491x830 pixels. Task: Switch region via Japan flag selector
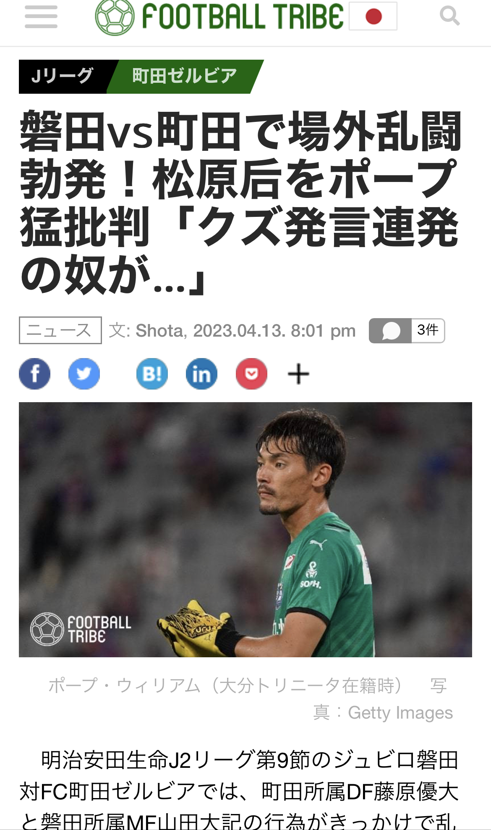click(373, 16)
